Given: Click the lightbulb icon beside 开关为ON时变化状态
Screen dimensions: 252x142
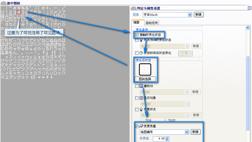Looking at the screenshot, I should [x=141, y=40].
